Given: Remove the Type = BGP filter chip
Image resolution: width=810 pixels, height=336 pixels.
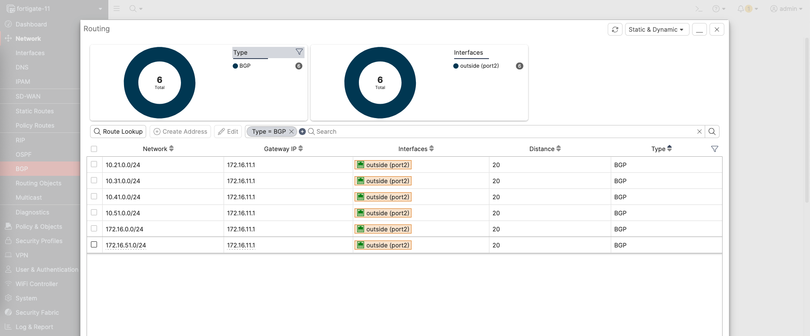Looking at the screenshot, I should (x=291, y=132).
